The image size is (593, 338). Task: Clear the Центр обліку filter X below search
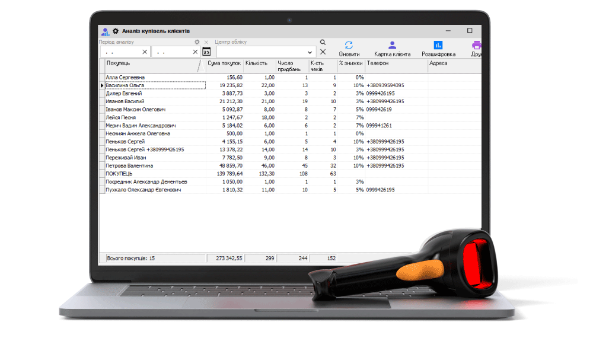tap(323, 52)
